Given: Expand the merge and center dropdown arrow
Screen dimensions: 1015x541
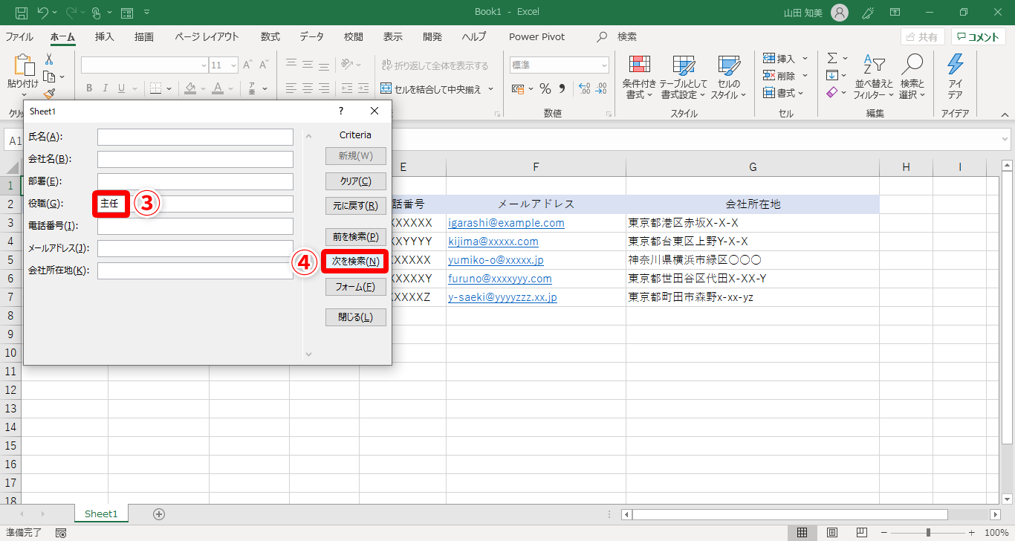Looking at the screenshot, I should 490,89.
